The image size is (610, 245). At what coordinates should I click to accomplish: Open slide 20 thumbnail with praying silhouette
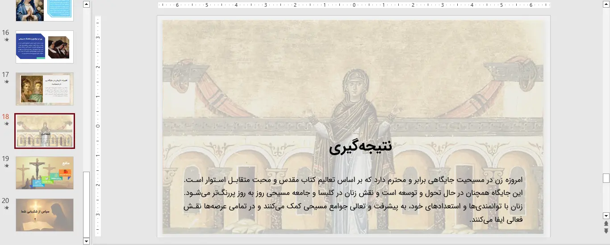45,215
